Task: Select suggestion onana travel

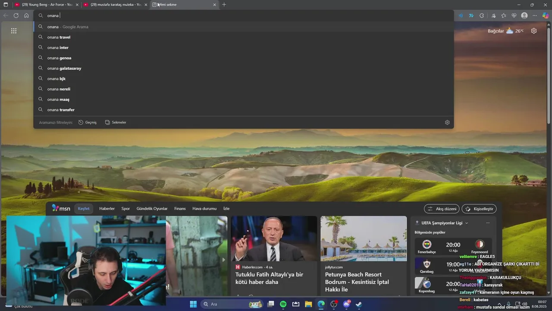Action: (x=244, y=37)
